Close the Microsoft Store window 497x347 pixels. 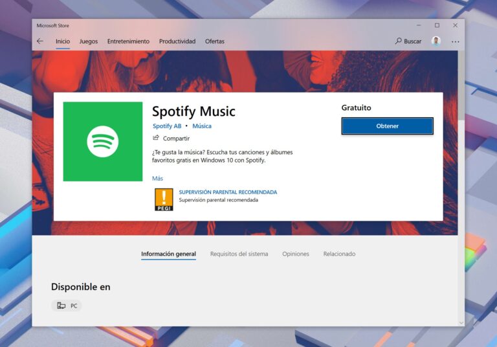(455, 25)
